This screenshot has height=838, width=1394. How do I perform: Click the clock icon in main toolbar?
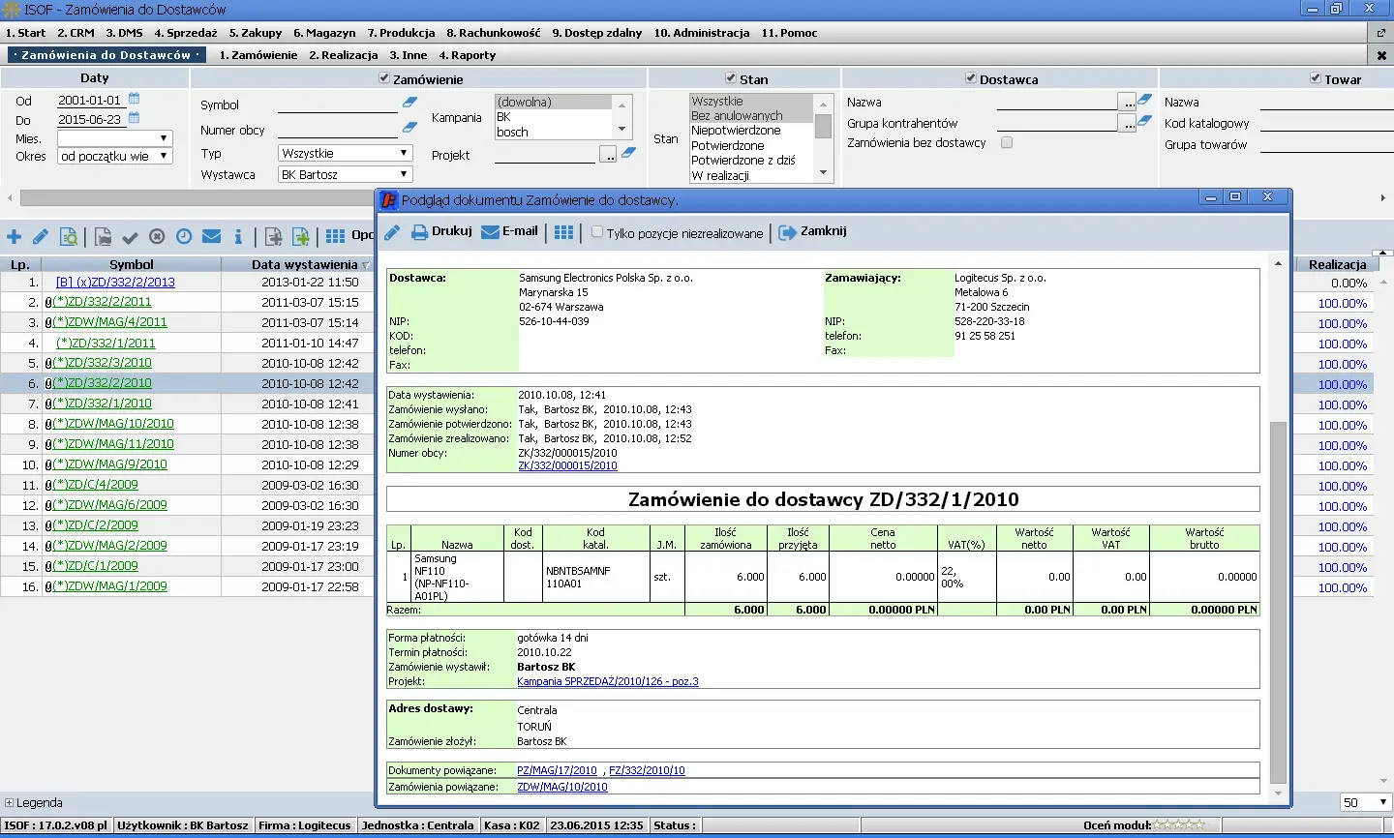click(184, 237)
